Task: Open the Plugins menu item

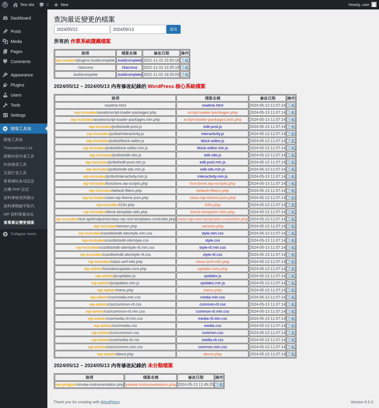Action: [x=24, y=85]
